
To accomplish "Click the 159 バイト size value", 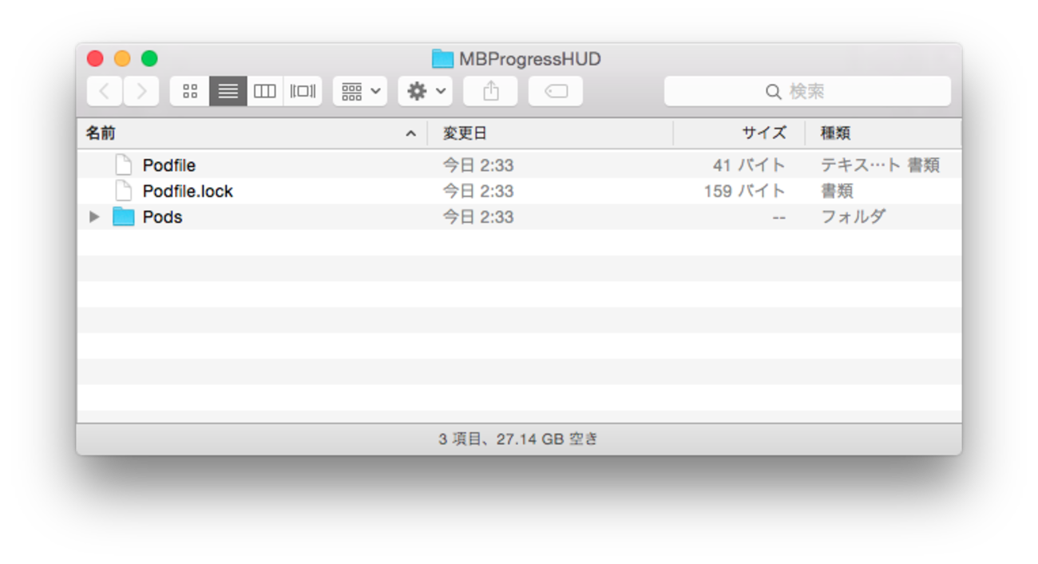I will click(x=744, y=191).
